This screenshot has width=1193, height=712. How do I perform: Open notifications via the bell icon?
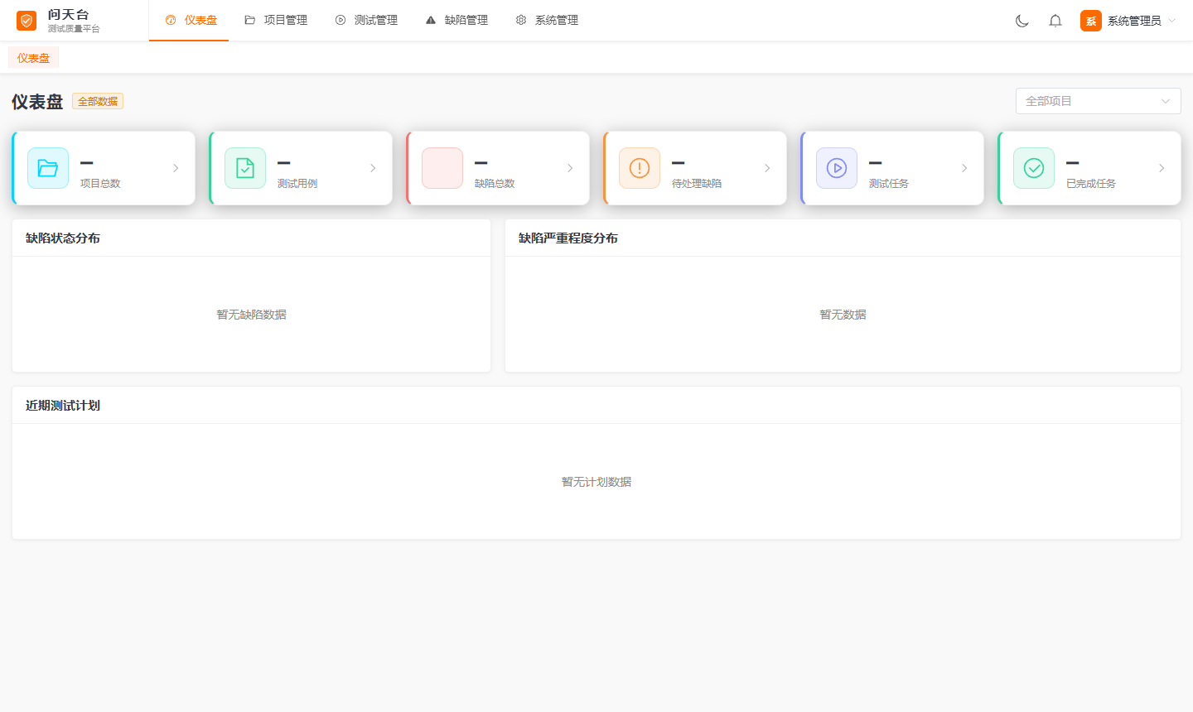(x=1055, y=21)
